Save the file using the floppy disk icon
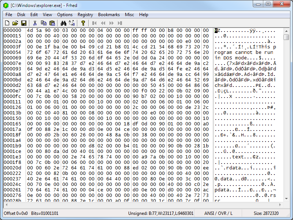The height and width of the screenshot is (220, 293). coord(23,23)
